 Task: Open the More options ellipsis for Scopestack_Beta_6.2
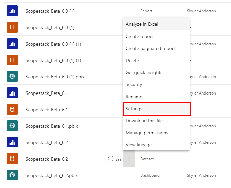[x=129, y=159]
